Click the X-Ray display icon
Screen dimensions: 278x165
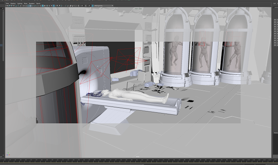71,6
